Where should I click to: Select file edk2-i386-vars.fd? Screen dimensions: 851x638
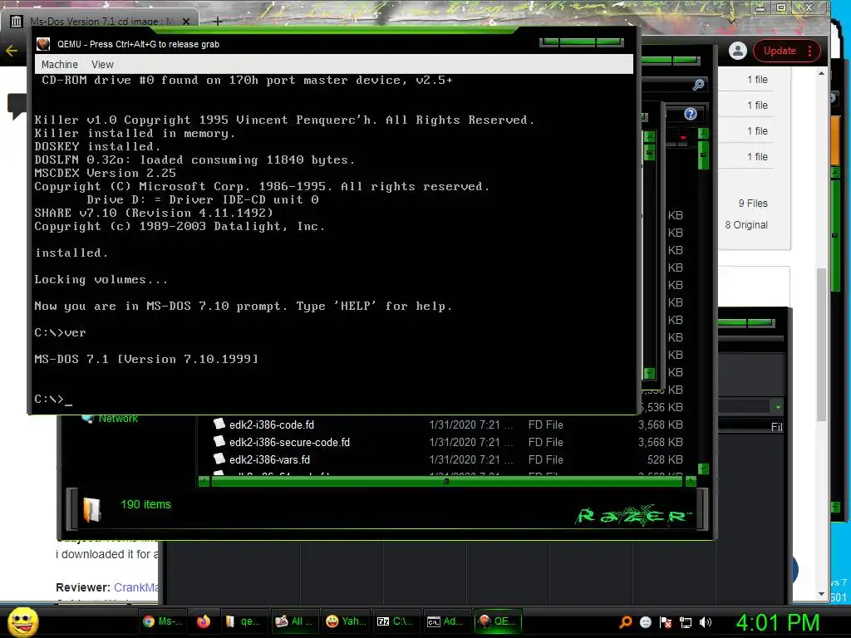pyautogui.click(x=269, y=459)
